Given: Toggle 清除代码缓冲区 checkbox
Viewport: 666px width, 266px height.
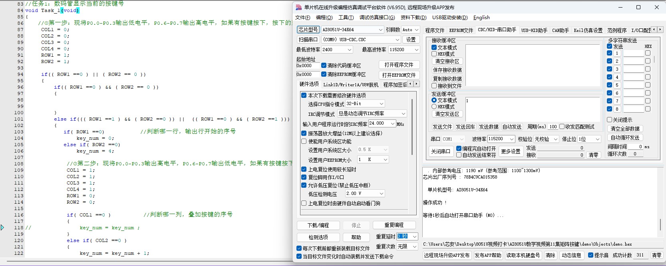Looking at the screenshot, I should coord(324,66).
